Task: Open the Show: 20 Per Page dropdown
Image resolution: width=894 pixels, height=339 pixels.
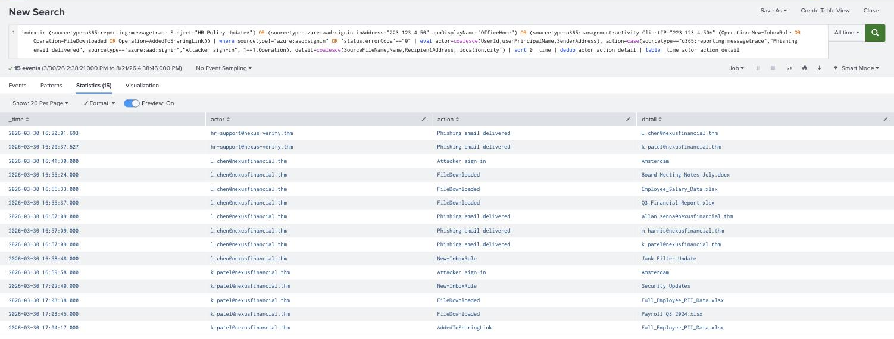Action: (40, 103)
